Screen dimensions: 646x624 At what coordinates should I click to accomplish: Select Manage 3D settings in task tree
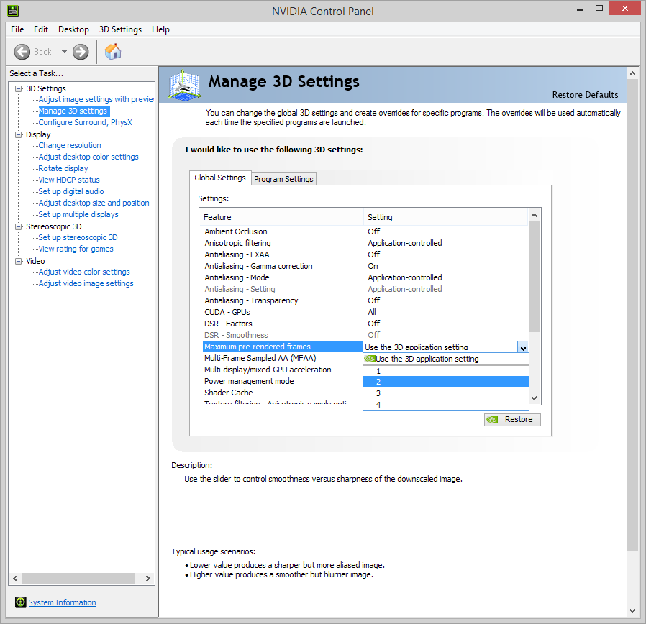pos(73,111)
